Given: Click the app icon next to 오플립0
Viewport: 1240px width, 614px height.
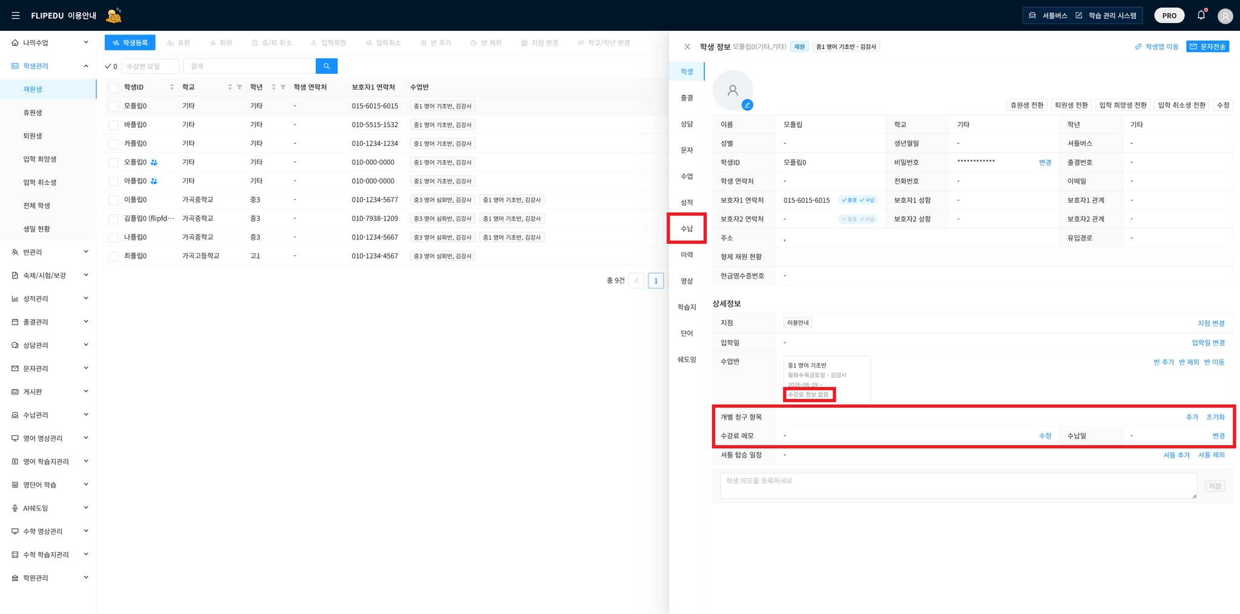Looking at the screenshot, I should [154, 162].
